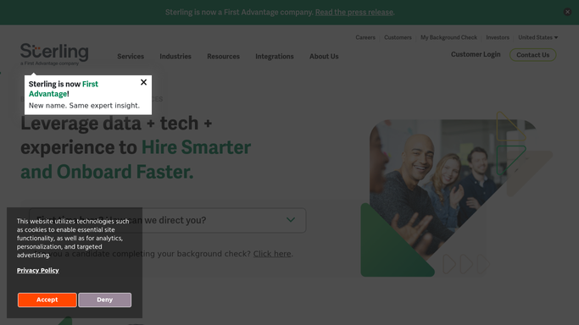Open the Industries menu
This screenshot has height=325, width=579.
pos(175,57)
